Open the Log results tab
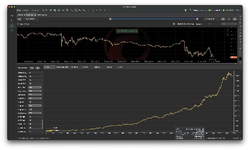250x150 pixels. (120, 67)
